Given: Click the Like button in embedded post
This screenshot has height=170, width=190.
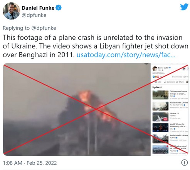Looking at the screenshot, I should pos(158,82).
